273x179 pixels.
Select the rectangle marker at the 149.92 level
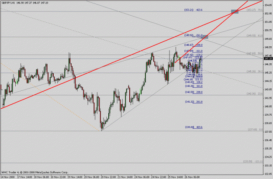click(x=204, y=37)
